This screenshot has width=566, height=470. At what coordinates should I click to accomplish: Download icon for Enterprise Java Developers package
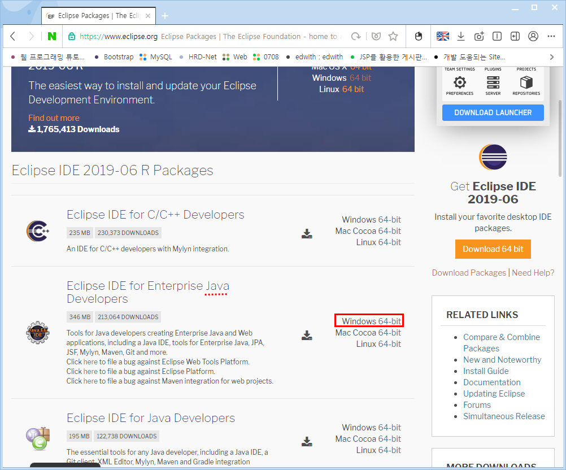(x=307, y=336)
